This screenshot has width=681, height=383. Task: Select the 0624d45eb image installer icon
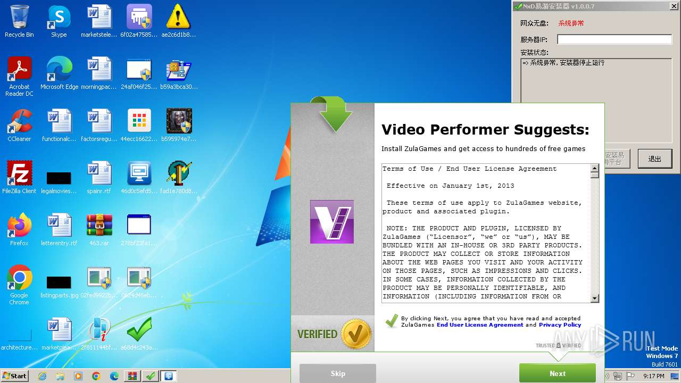[x=139, y=282]
